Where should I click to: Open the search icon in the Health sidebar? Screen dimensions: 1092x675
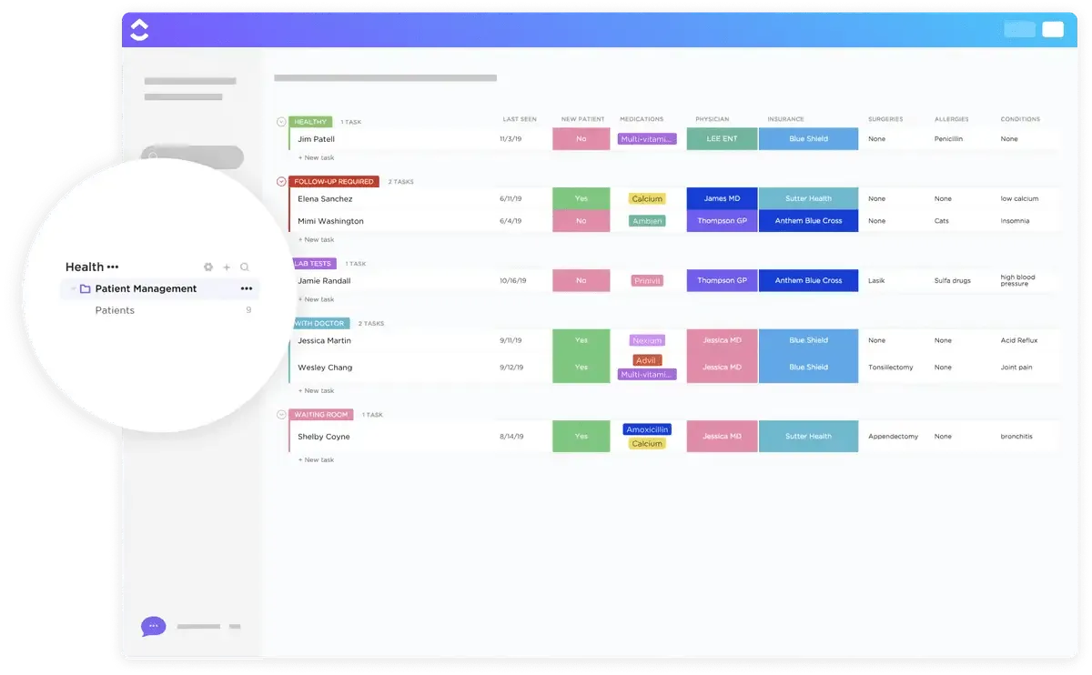(245, 267)
